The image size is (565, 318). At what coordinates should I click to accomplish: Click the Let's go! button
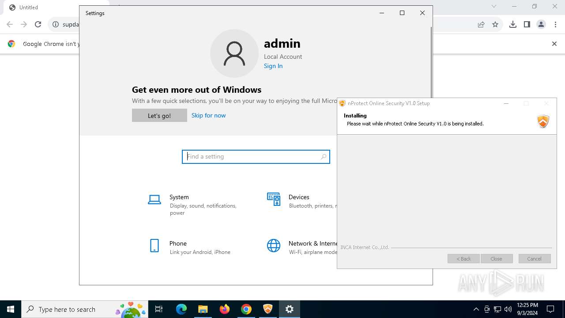pos(159,115)
